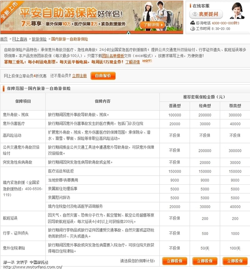Click 立即投保 under the 尊贵型 column

[x=235, y=261]
